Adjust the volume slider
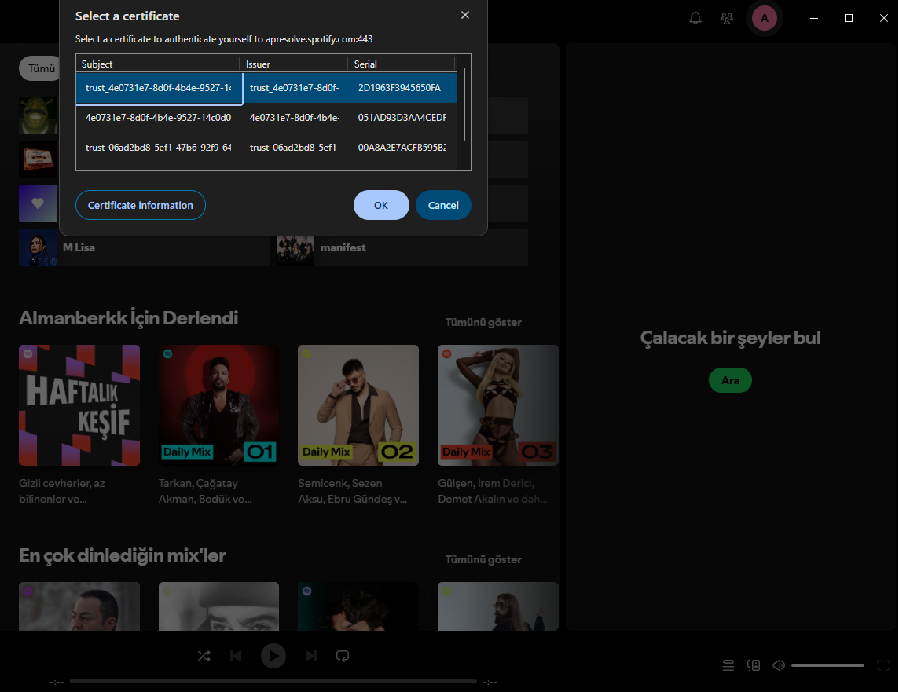 click(827, 665)
